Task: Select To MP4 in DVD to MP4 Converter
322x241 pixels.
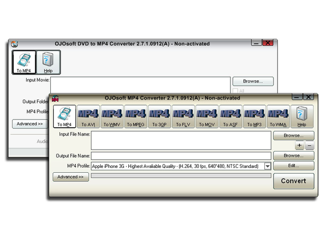Action: click(24, 62)
